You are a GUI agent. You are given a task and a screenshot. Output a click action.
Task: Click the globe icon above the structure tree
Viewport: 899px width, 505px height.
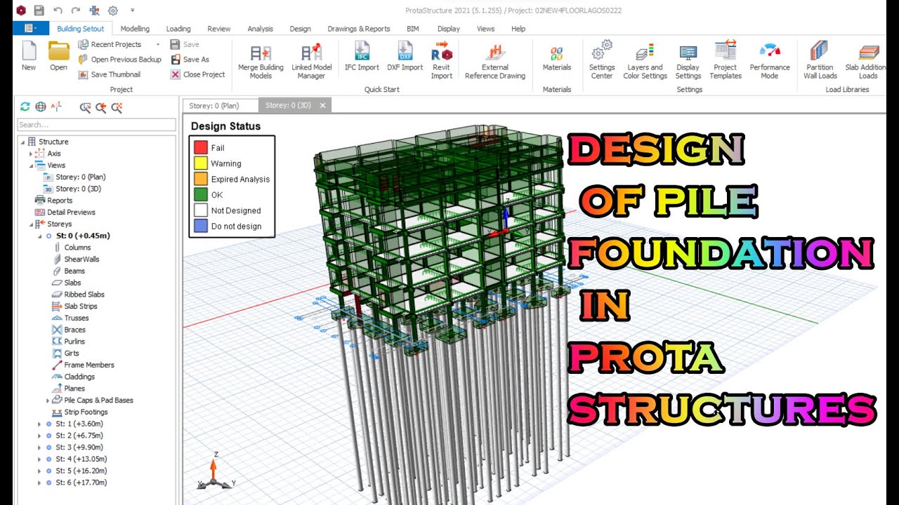pos(41,107)
